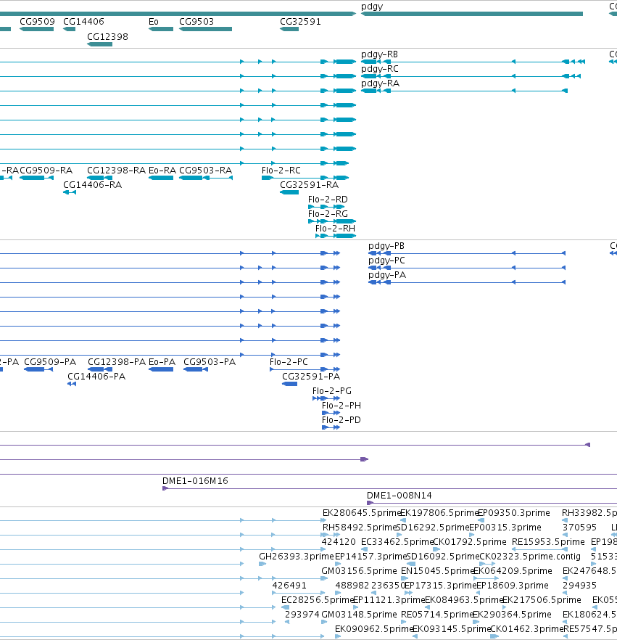Select the CK02323.5prime.contig label
The image size is (617, 640).
coord(530,557)
